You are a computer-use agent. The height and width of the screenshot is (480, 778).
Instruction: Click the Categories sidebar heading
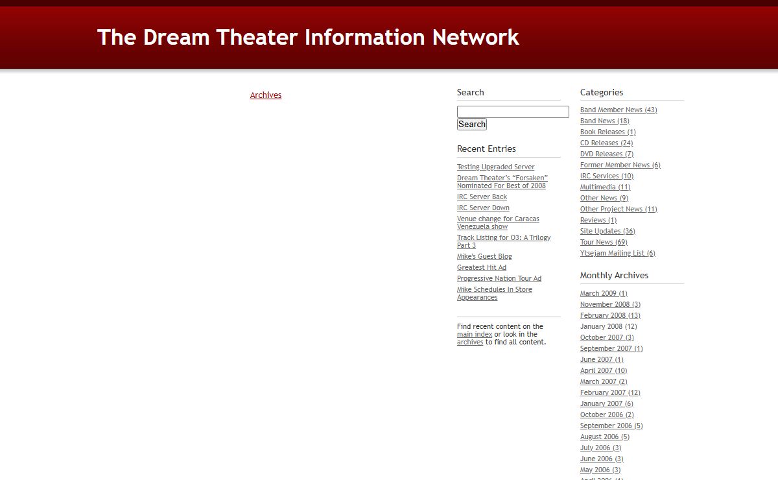[x=602, y=92]
